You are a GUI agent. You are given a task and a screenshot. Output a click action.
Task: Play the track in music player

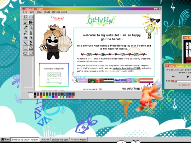click(x=188, y=77)
